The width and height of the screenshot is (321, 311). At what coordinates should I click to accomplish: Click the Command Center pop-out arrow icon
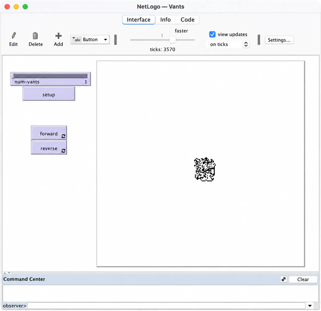[284, 279]
